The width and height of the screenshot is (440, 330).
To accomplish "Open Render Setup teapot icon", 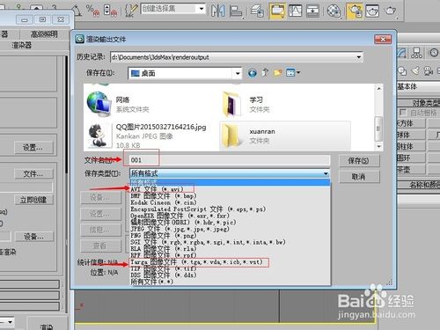I will point(355,11).
